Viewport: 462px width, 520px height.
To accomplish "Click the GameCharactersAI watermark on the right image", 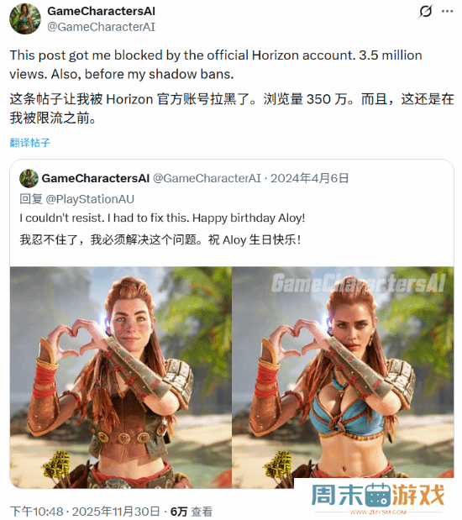I will [x=358, y=284].
